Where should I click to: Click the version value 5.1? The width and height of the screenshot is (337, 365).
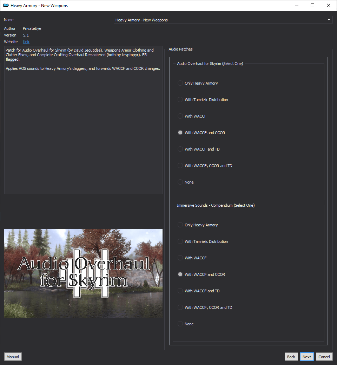pyautogui.click(x=26, y=35)
